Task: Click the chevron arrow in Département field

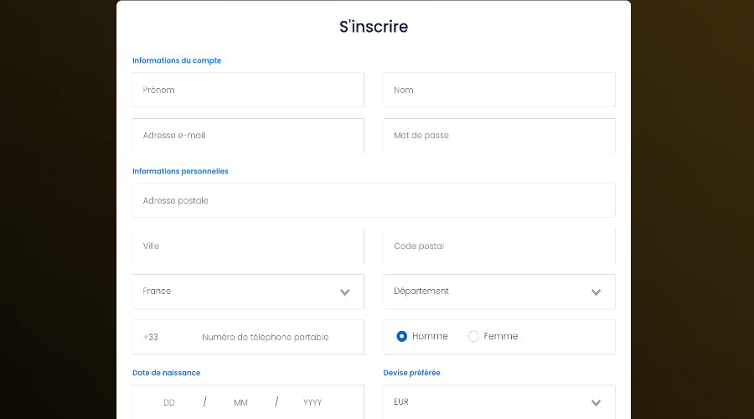Action: tap(596, 292)
